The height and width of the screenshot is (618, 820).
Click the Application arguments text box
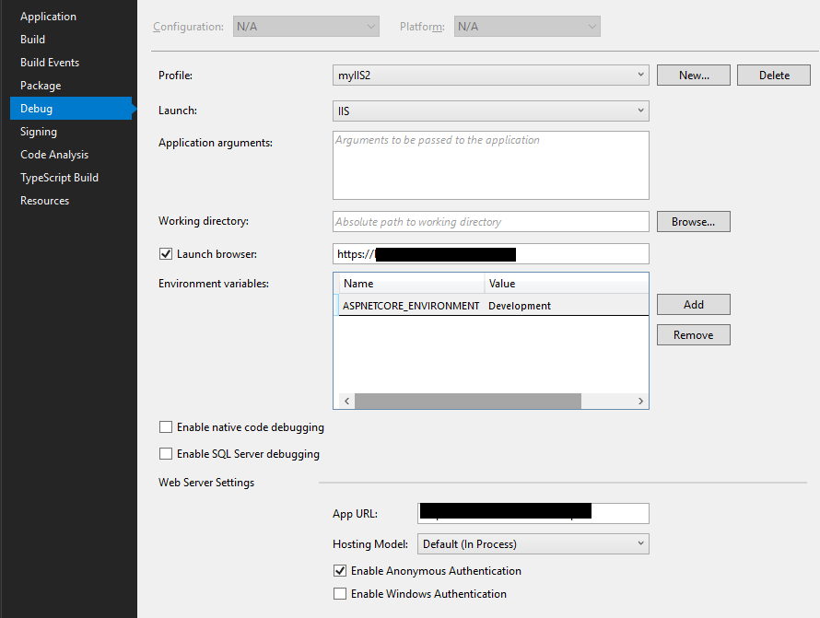click(x=490, y=165)
